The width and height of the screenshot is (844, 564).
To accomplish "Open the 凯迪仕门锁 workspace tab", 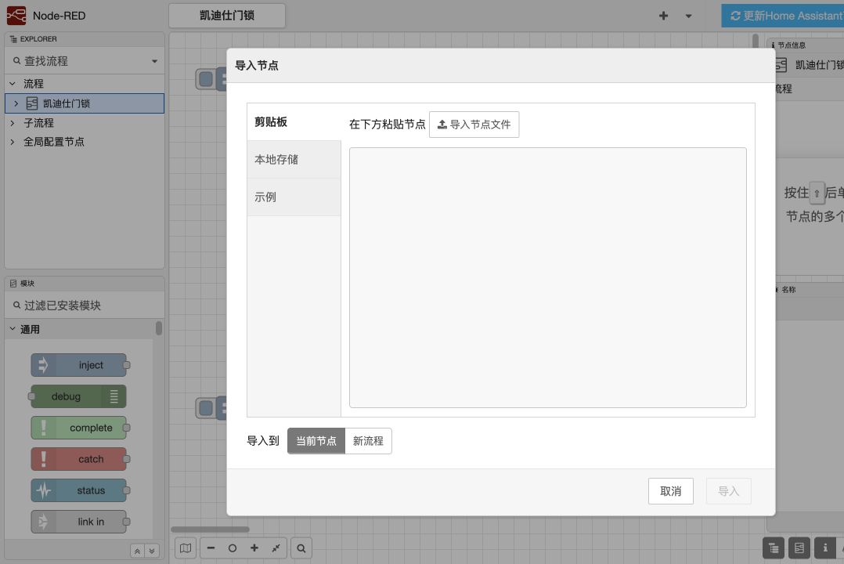I will (x=227, y=16).
